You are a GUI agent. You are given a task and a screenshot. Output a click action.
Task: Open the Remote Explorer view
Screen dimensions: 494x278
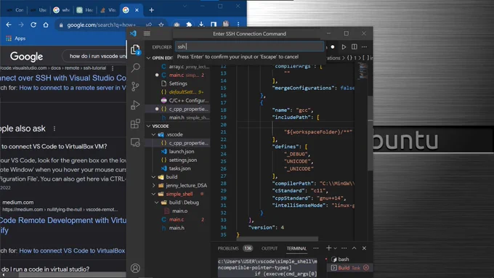click(135, 142)
